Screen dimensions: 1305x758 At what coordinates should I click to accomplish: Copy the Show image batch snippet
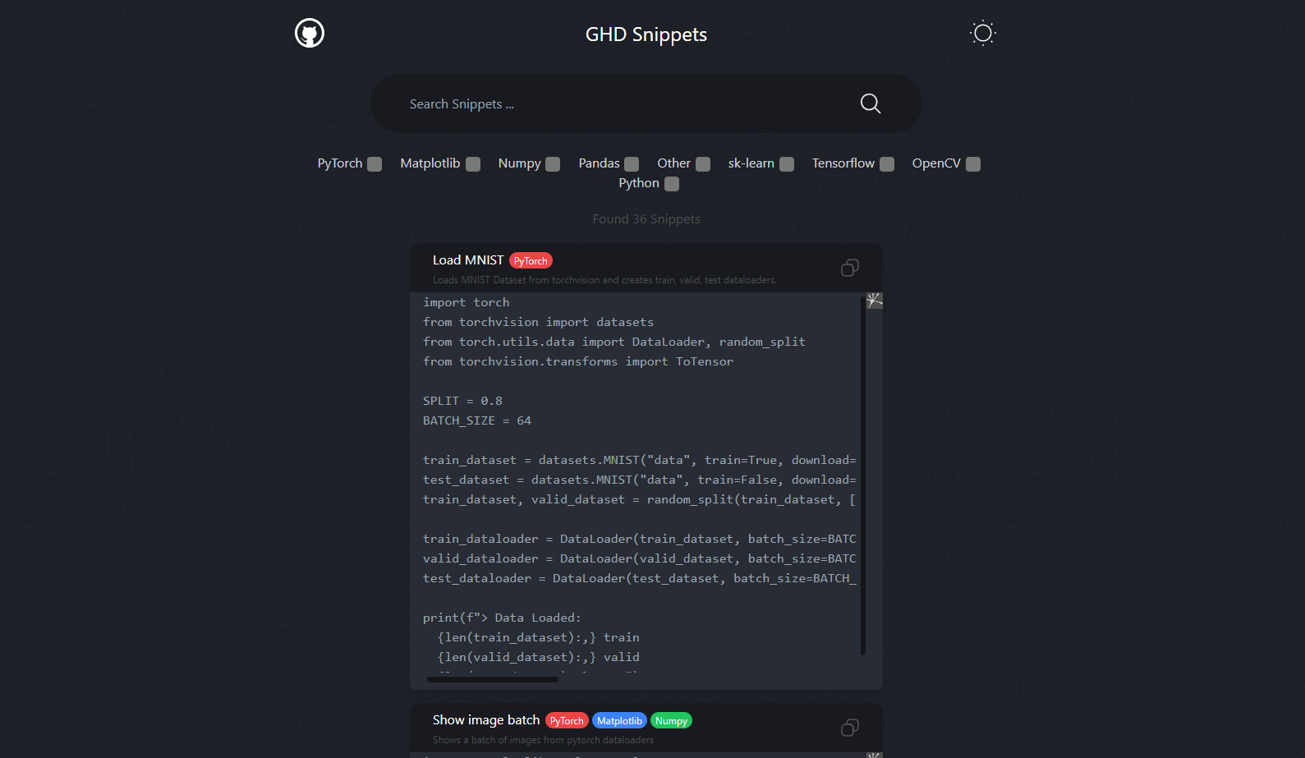click(849, 728)
